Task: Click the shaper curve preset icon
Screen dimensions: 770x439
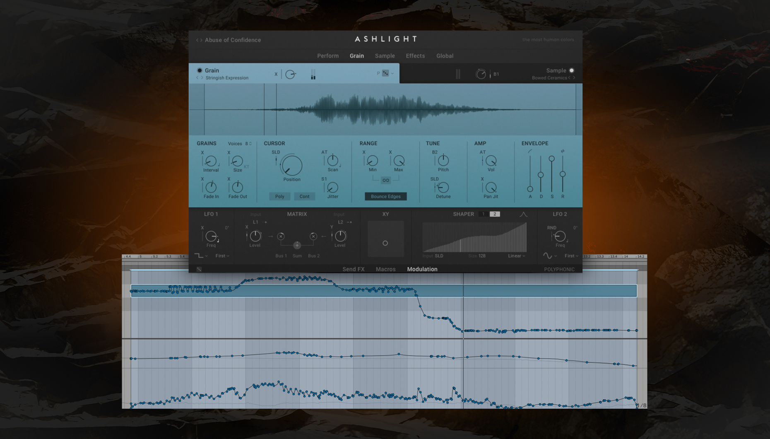Action: pos(523,214)
